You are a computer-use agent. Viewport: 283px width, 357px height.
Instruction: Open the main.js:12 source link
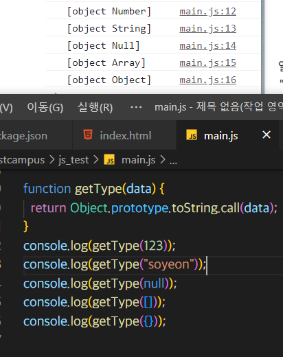[x=207, y=11]
